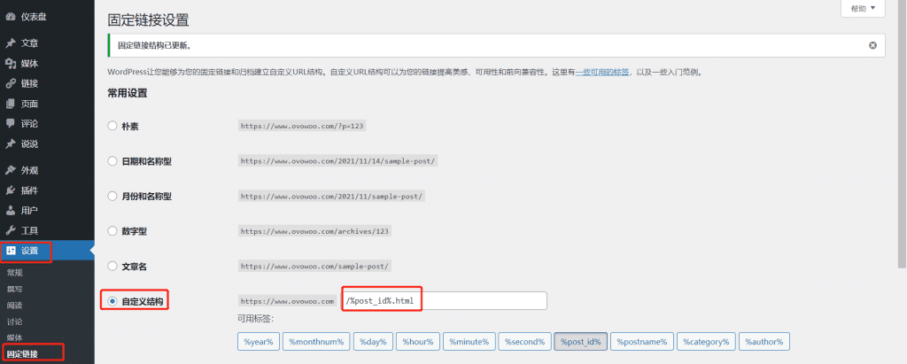This screenshot has width=907, height=364.
Task: Click the dashboard (仪表盘) icon in sidebar
Action: [x=10, y=16]
